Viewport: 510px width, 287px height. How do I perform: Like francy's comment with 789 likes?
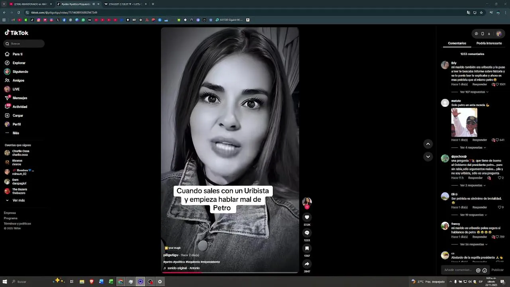[497, 237]
